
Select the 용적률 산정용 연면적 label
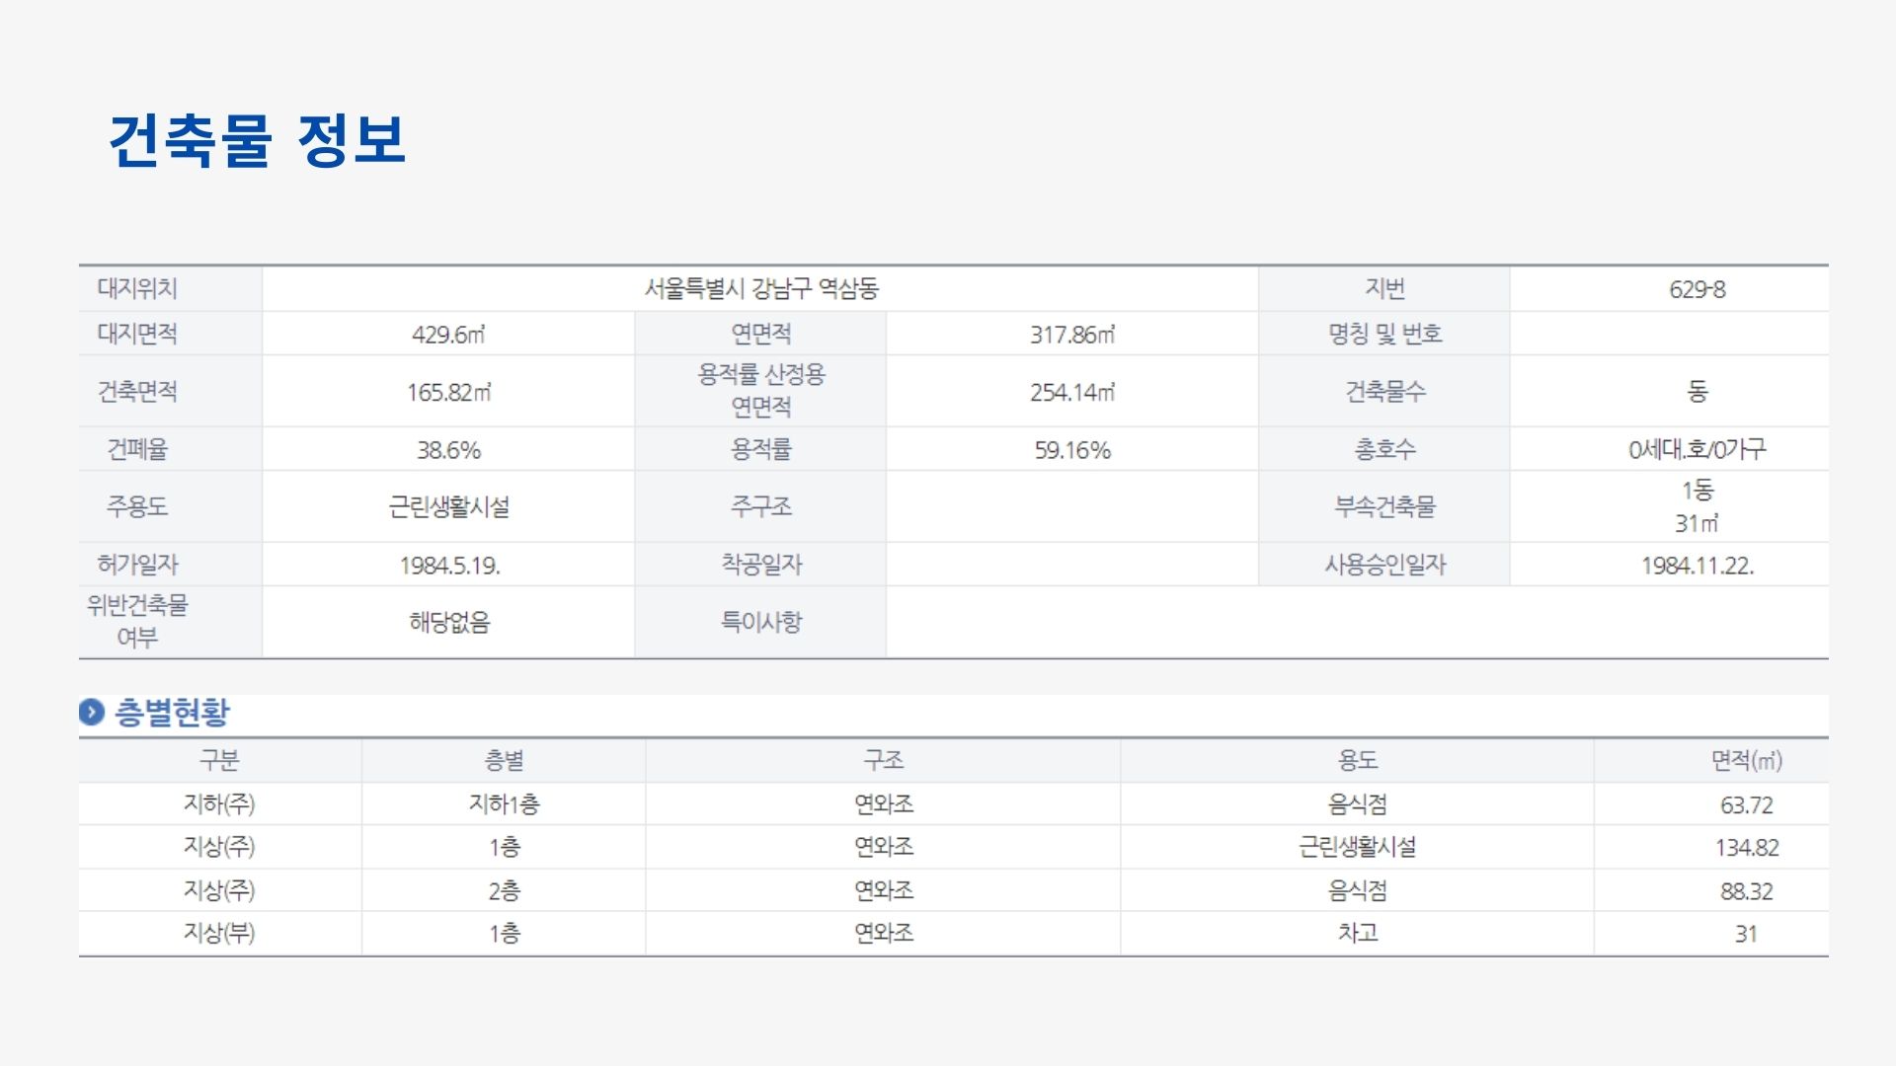pyautogui.click(x=761, y=390)
